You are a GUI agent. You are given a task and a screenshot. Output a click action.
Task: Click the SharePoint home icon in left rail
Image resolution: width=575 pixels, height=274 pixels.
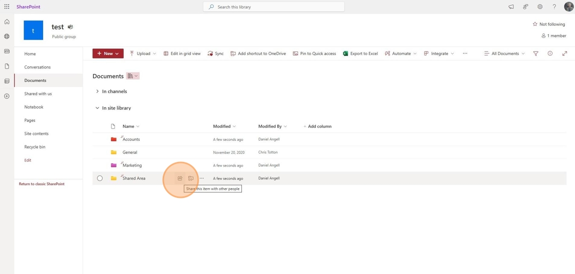(x=7, y=22)
